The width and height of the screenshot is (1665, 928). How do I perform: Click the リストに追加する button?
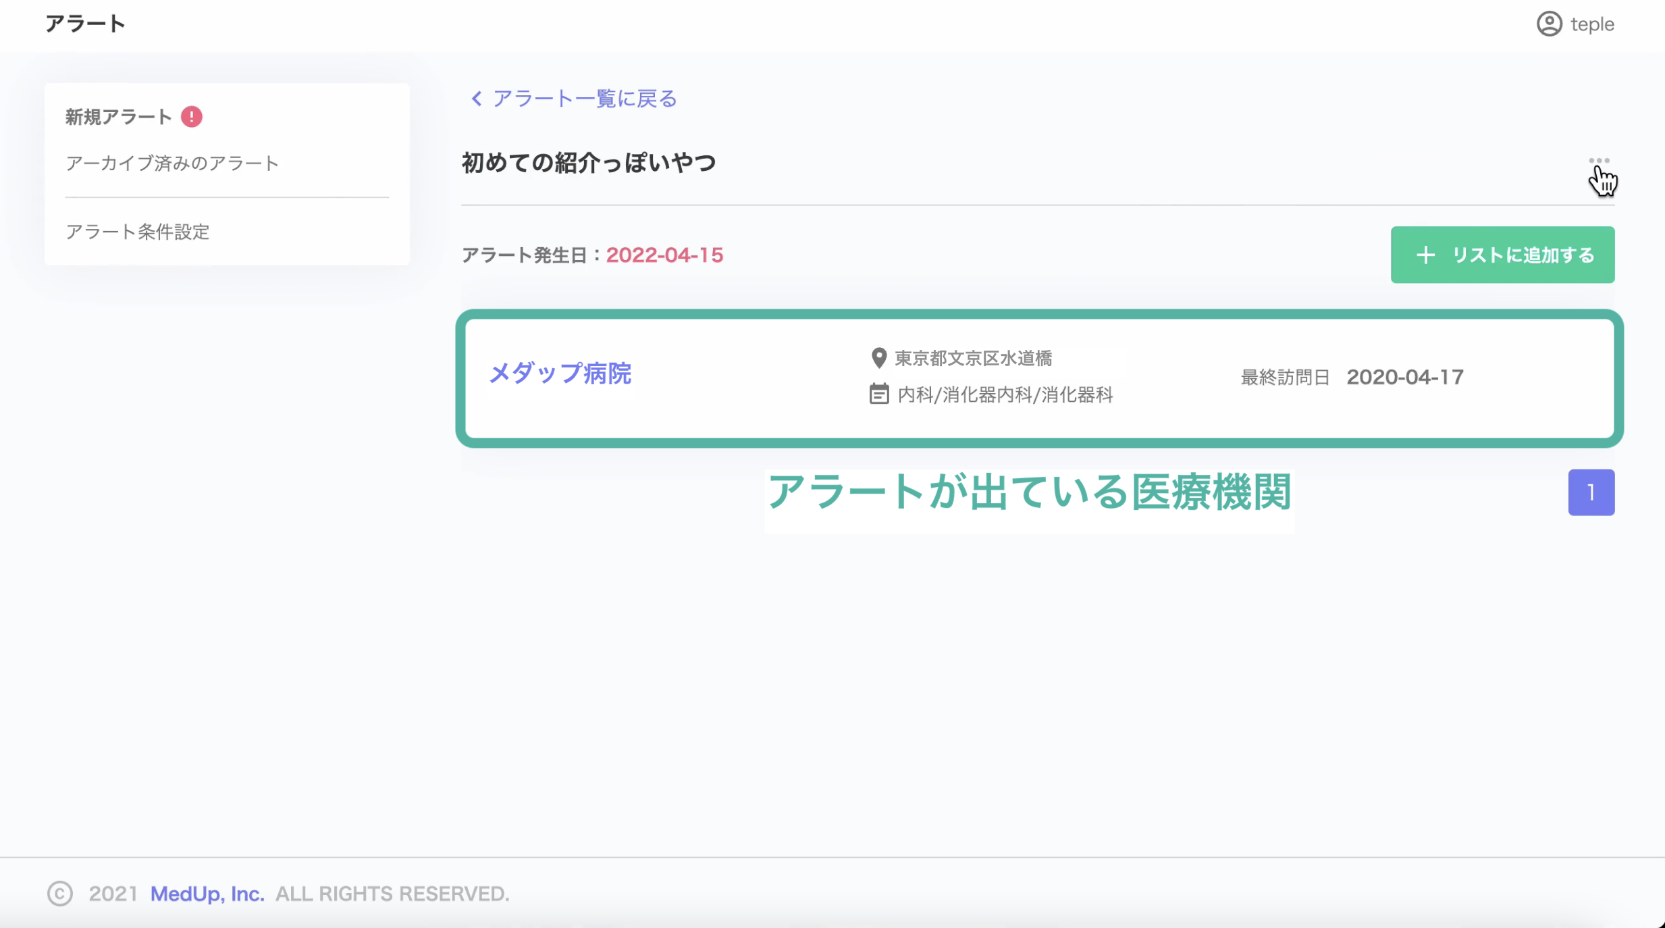[x=1502, y=255]
